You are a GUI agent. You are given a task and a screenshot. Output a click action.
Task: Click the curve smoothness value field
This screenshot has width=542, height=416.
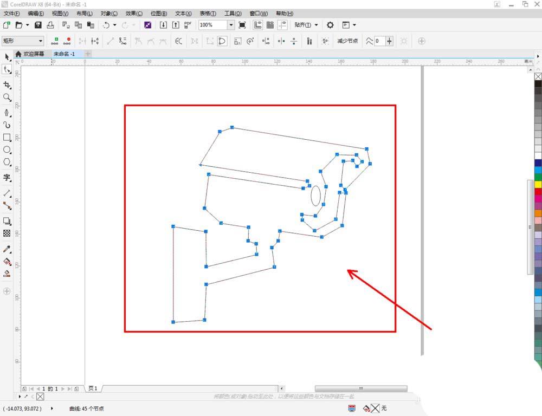click(379, 41)
